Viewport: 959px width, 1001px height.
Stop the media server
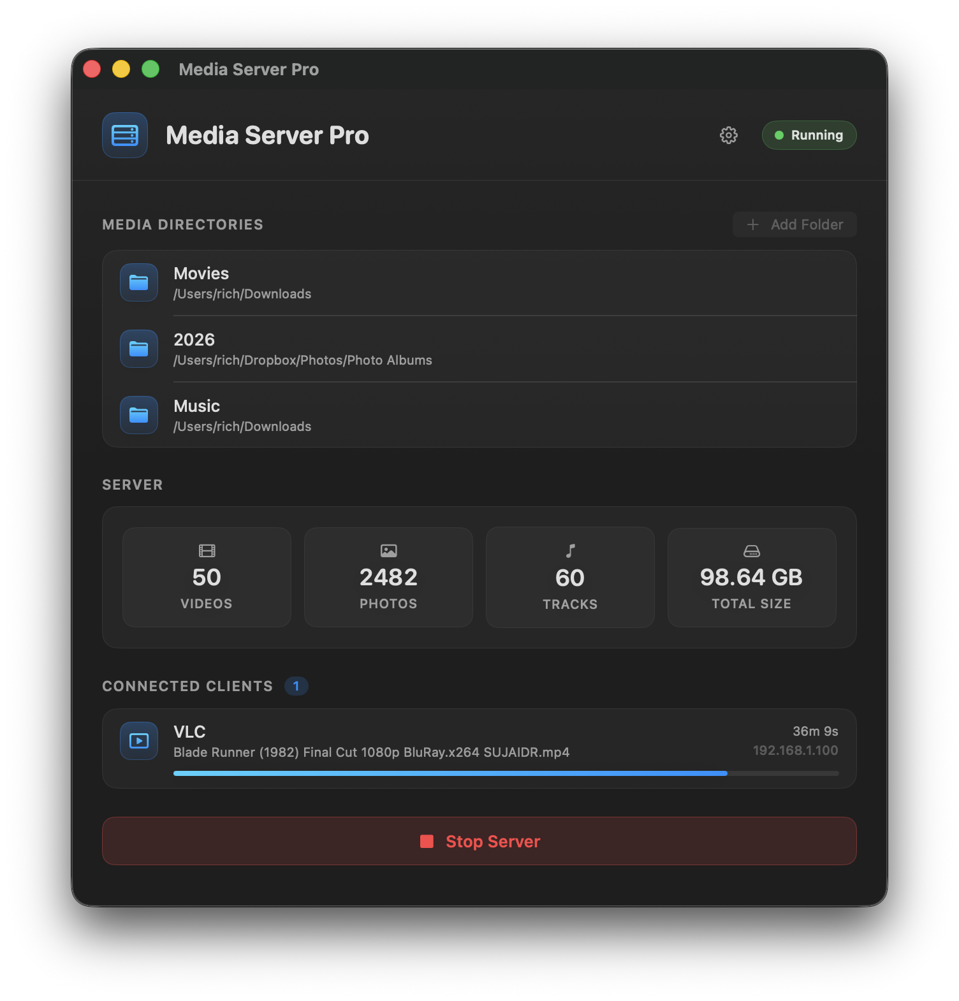480,841
